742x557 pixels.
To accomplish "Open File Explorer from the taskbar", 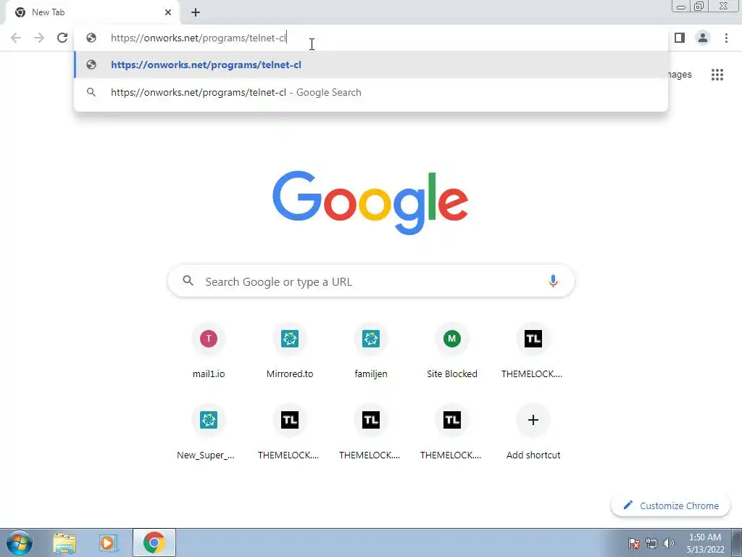I will 64,542.
